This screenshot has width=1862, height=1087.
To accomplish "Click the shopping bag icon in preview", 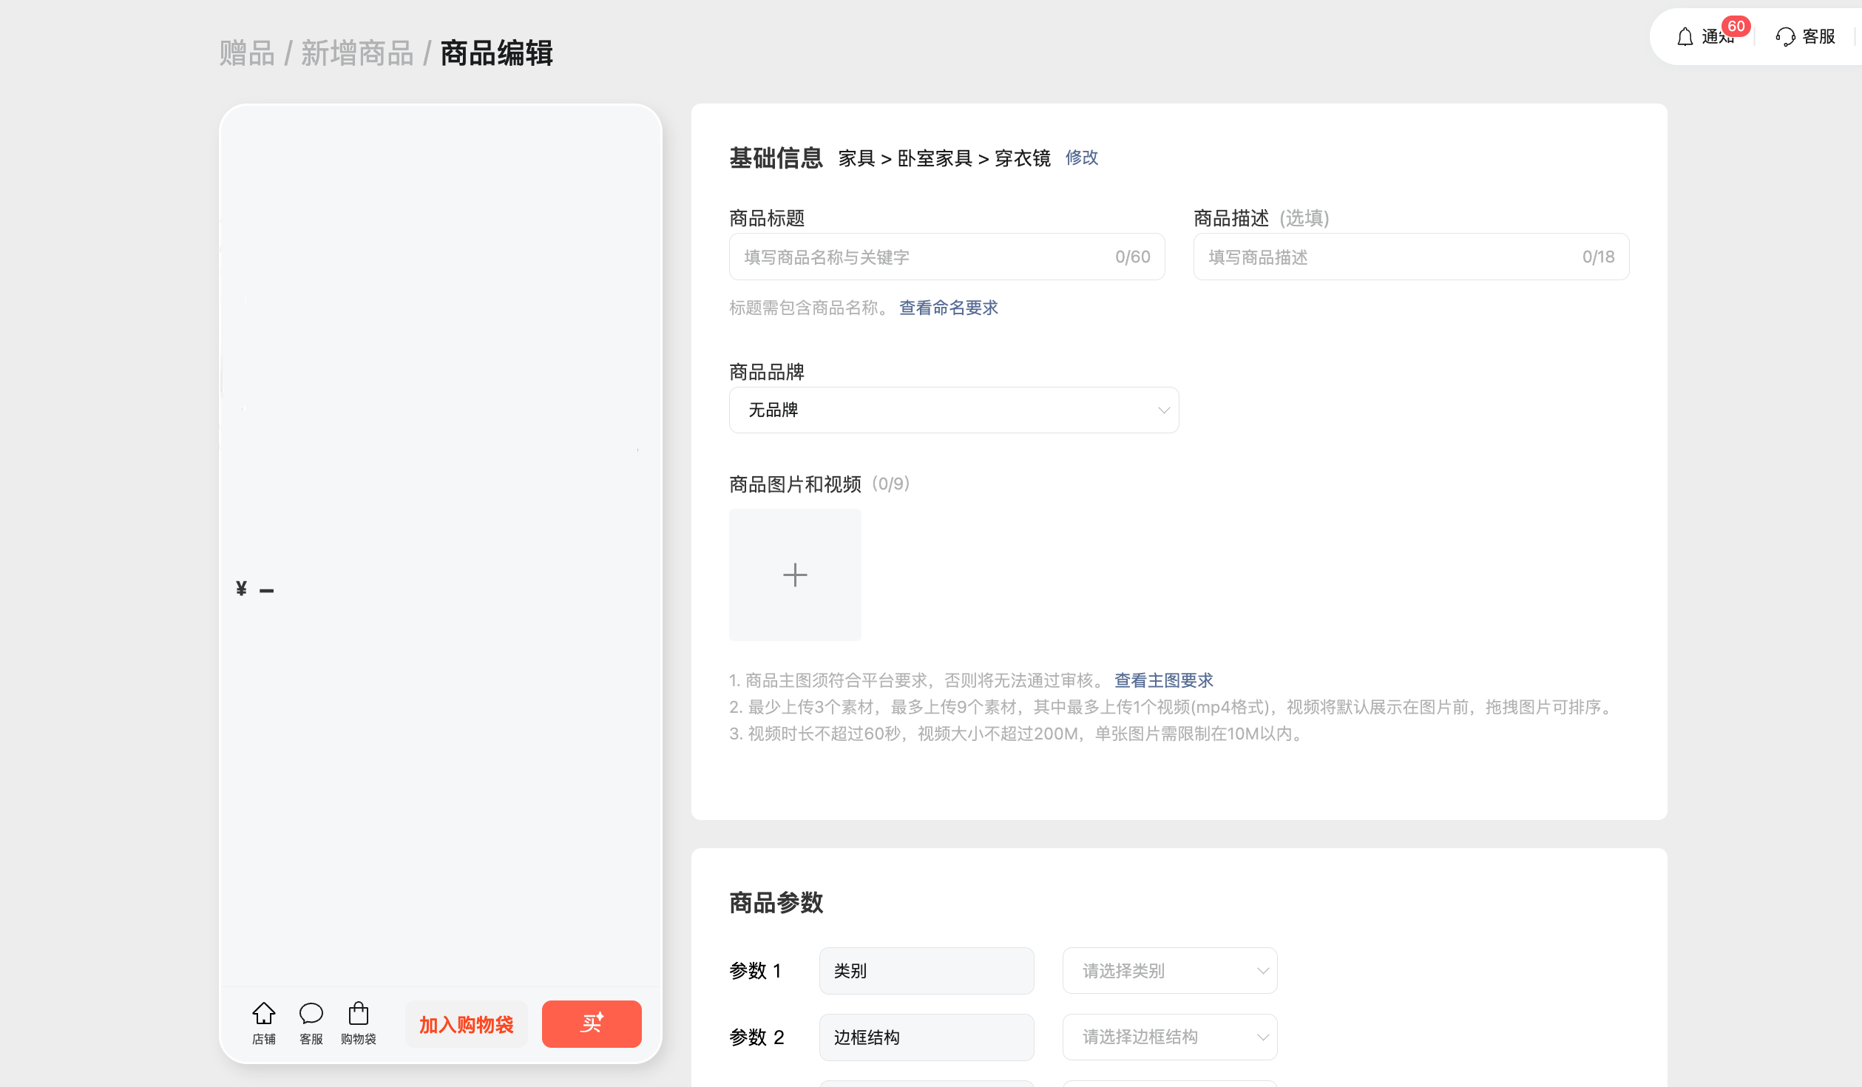I will coord(359,1015).
